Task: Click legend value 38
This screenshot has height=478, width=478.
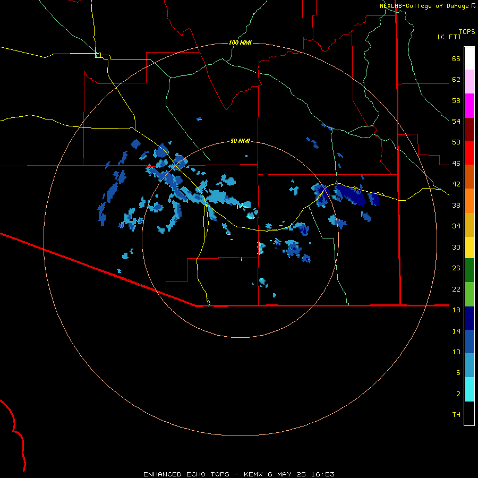Action: (456, 205)
